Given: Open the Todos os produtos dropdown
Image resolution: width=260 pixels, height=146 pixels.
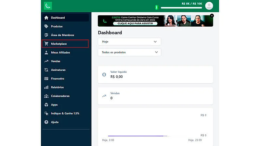Looking at the screenshot, I should (x=129, y=52).
